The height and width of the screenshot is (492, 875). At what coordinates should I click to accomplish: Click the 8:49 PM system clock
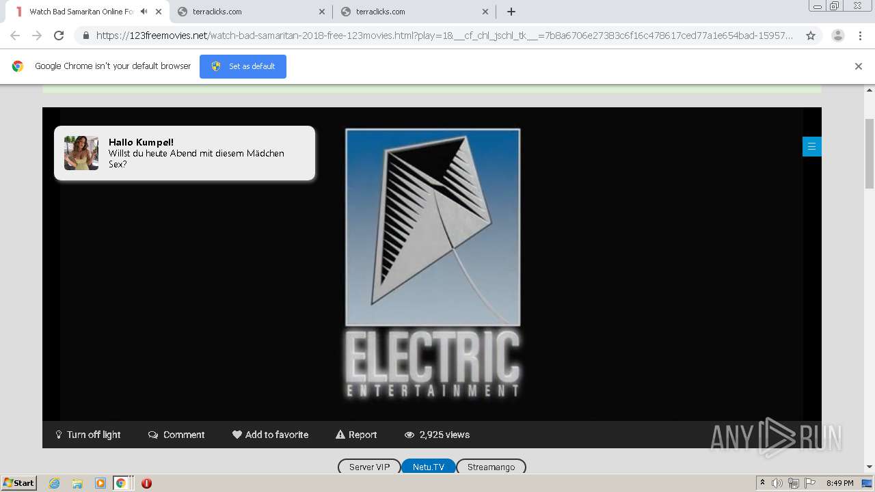840,483
